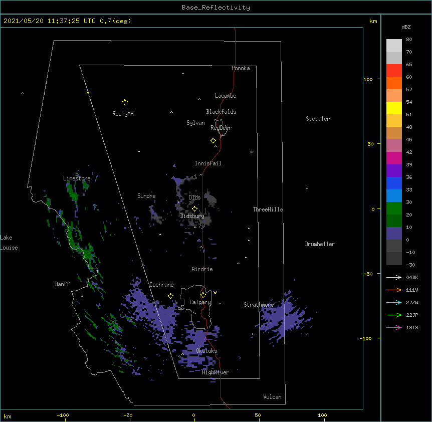
Task: Click the Louise label at left edge
Action: click(9, 248)
